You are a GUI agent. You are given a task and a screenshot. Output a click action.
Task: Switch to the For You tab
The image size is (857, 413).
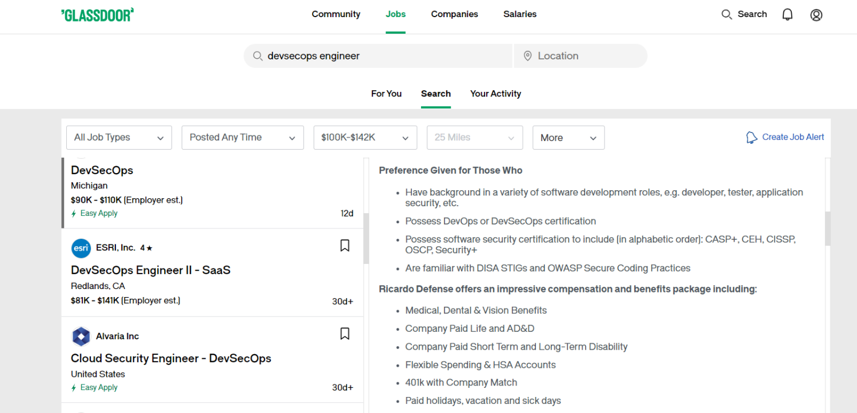(386, 94)
